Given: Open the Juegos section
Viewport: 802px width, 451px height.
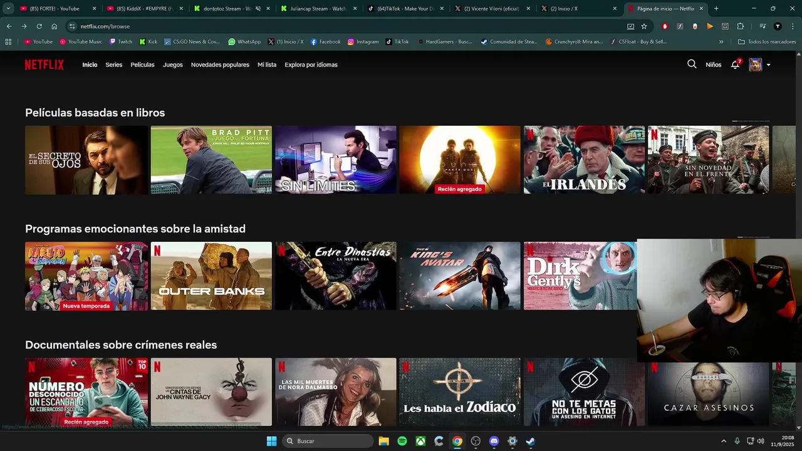Looking at the screenshot, I should click(x=173, y=65).
